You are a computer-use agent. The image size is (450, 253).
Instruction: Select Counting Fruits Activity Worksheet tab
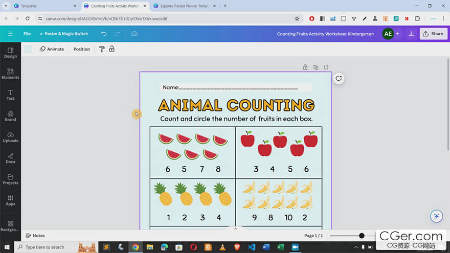click(x=115, y=6)
